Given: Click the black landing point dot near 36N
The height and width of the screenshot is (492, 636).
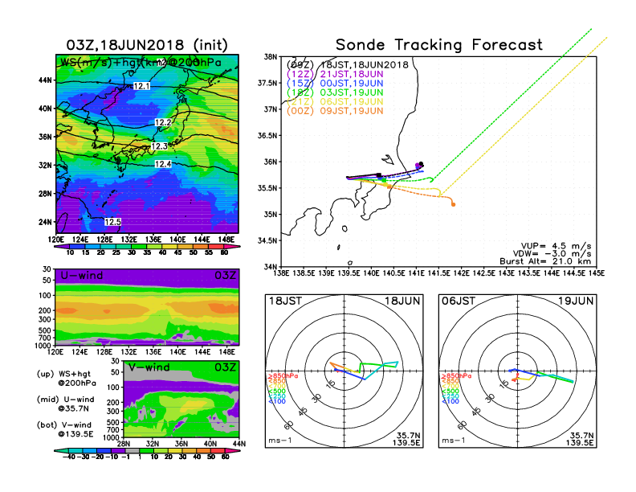Looking at the screenshot, I should point(421,163).
